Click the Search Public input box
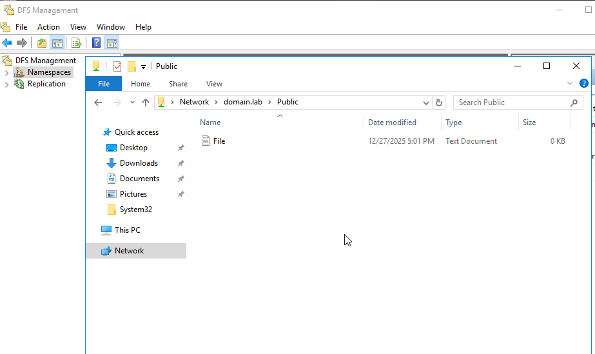 click(512, 103)
